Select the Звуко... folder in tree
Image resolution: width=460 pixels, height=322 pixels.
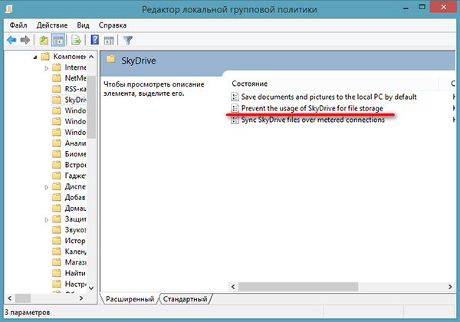pyautogui.click(x=69, y=230)
